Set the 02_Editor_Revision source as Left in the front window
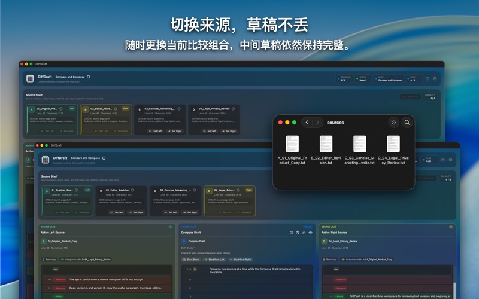 [x=117, y=212]
